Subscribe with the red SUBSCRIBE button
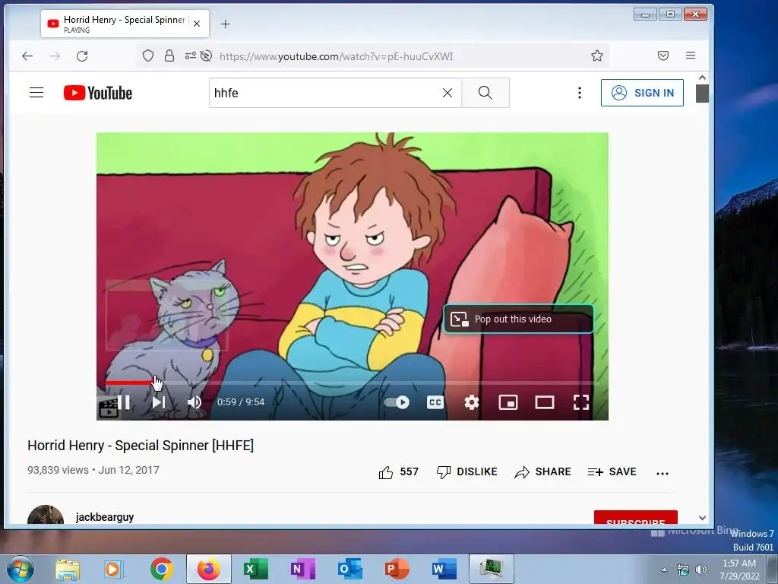778x584 pixels. coord(636,517)
